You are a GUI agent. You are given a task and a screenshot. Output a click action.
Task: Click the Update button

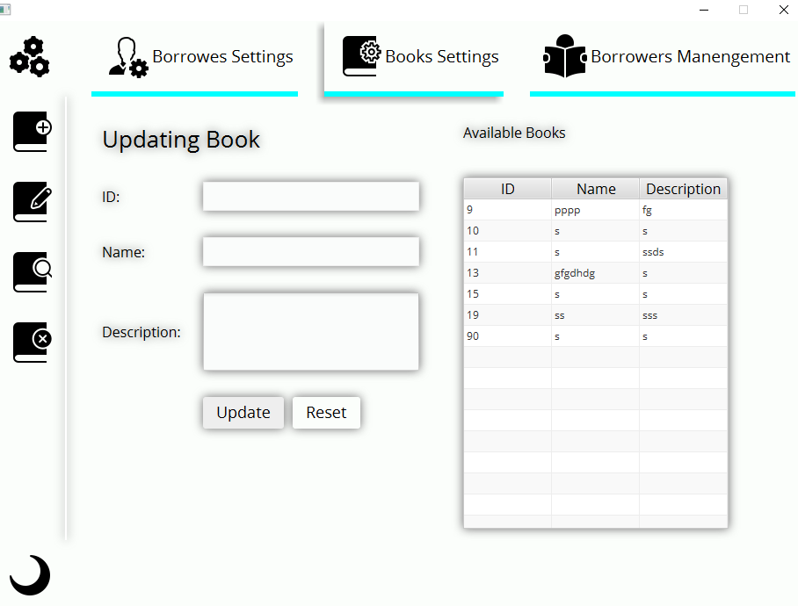click(243, 412)
